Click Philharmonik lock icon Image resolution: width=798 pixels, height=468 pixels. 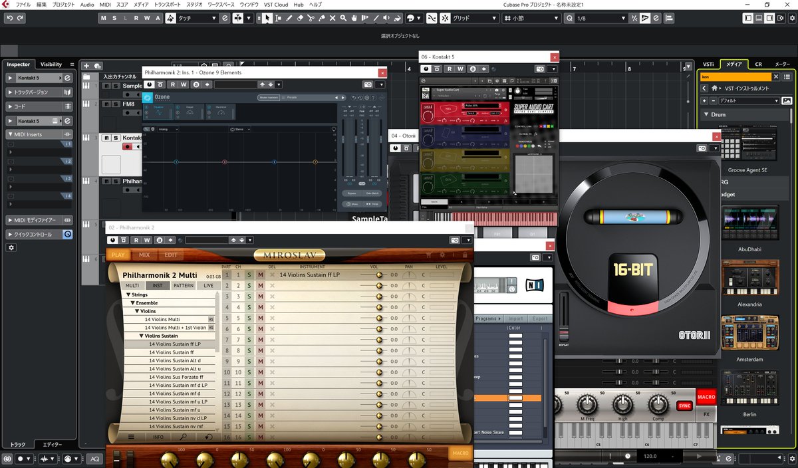464,255
